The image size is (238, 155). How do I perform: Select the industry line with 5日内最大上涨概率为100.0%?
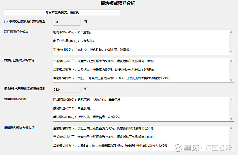pos(112,78)
